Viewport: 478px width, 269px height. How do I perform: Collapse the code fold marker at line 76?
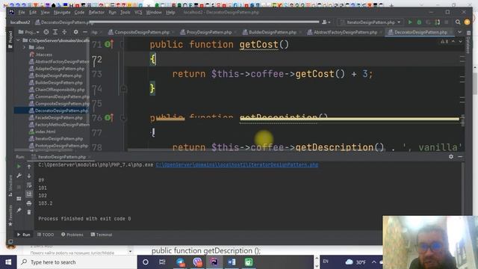pos(123,118)
